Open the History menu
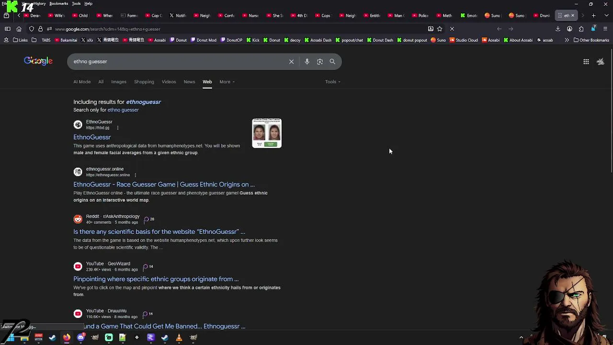The image size is (613, 345). [x=40, y=4]
